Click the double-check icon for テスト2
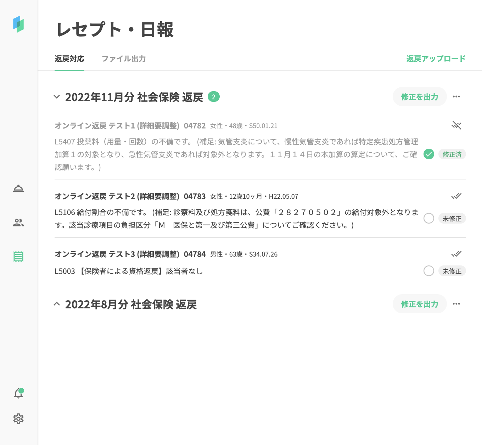 [x=456, y=196]
